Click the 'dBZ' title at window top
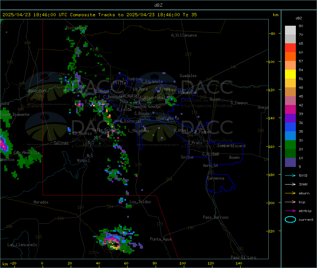 click(158, 5)
